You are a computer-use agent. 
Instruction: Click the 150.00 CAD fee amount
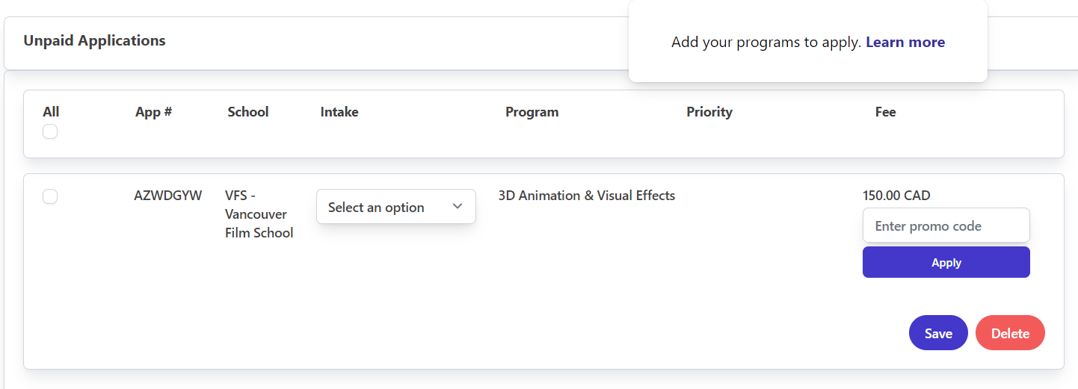coord(896,196)
